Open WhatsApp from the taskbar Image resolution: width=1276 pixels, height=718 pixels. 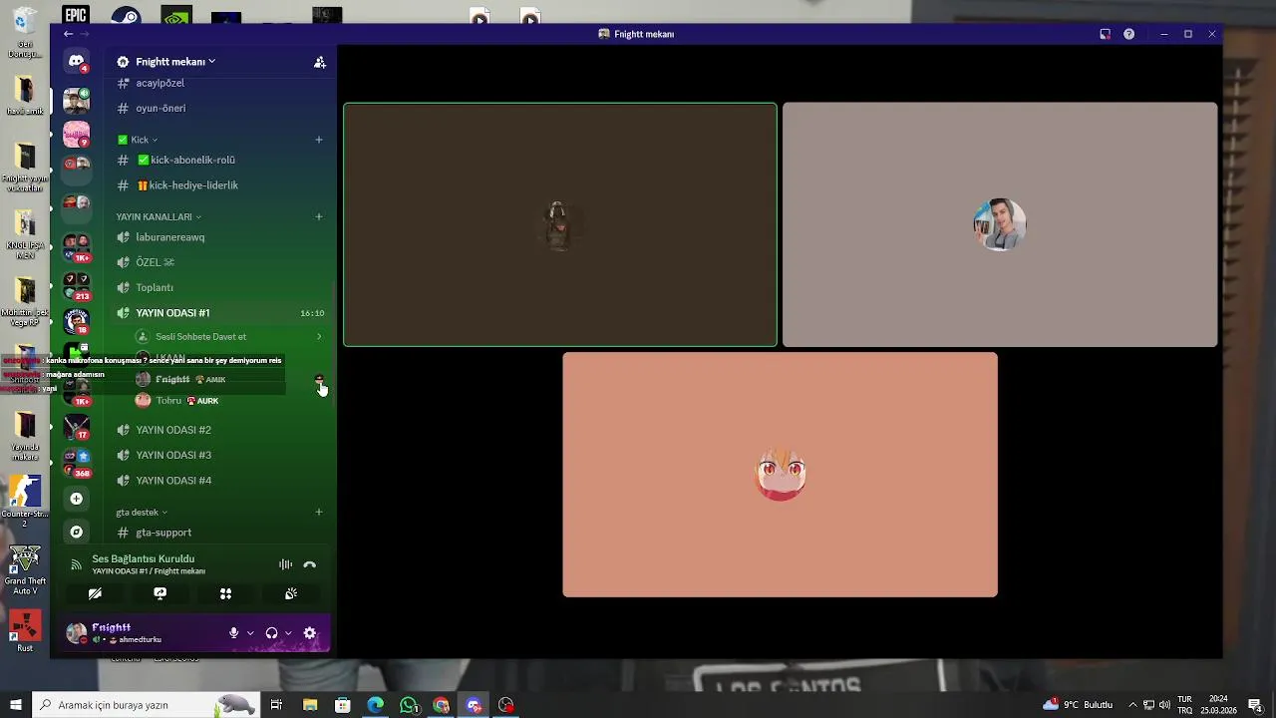[x=409, y=705]
